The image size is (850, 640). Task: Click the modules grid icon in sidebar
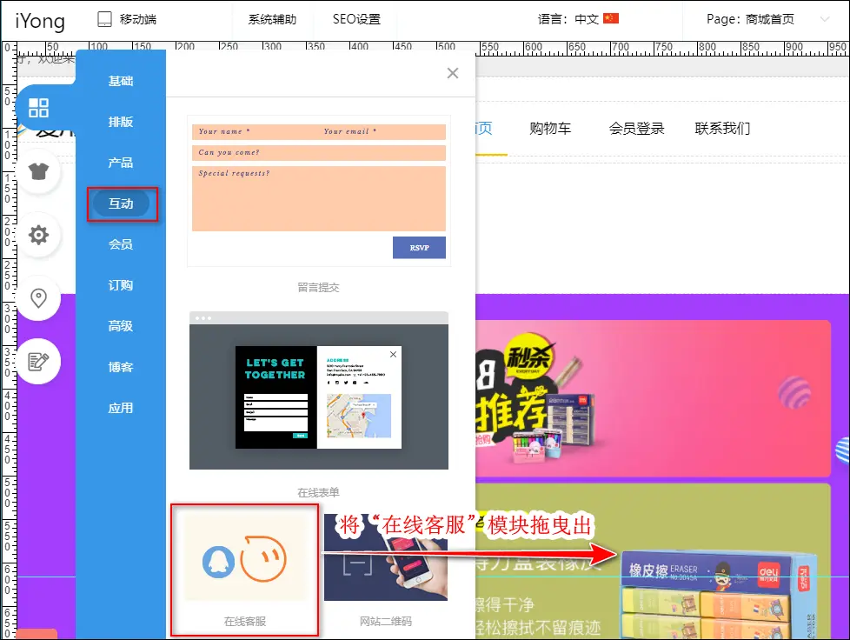[x=38, y=108]
